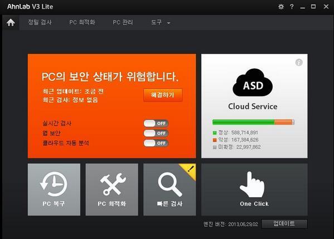Screen dimensions: 334x239
Task: Open the ASD cloud icon
Action: (253, 83)
